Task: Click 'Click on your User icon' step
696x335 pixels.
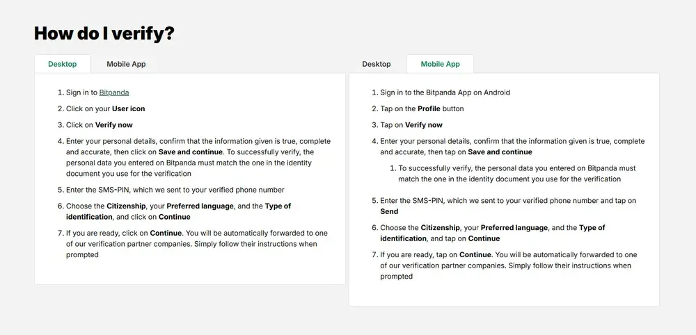Action: pos(106,108)
